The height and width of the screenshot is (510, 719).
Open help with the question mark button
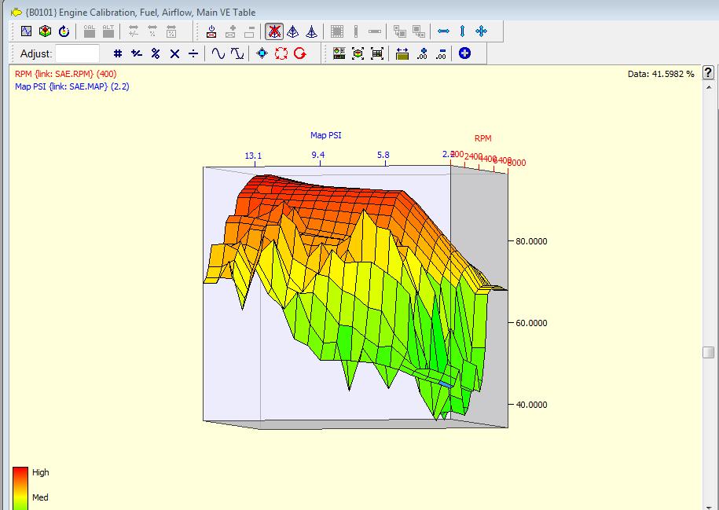(x=706, y=72)
